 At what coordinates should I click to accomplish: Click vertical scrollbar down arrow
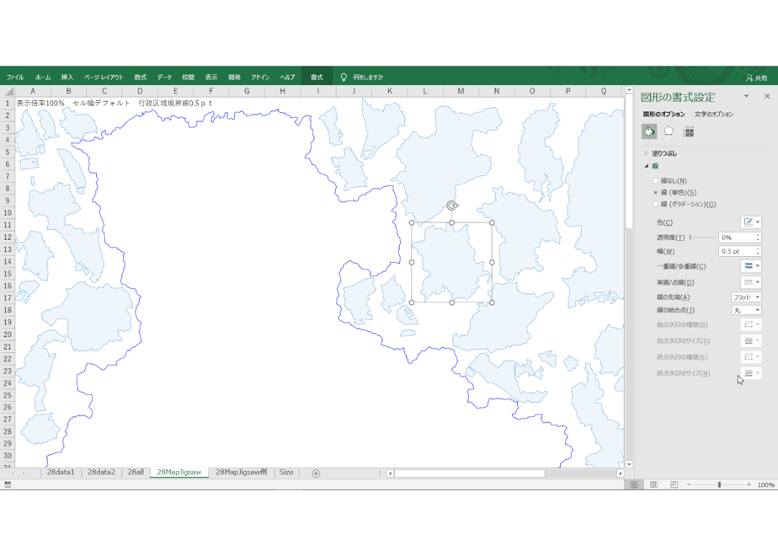629,464
